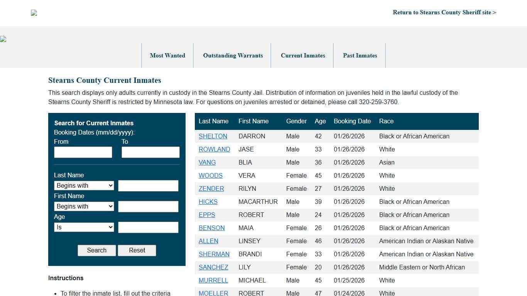527x296 pixels.
Task: Open inmate record for ROWLAND
Action: [x=214, y=149]
